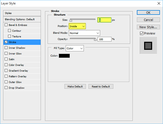Open the Position dropdown
Screen dimensions: 163x124
[x=77, y=26]
